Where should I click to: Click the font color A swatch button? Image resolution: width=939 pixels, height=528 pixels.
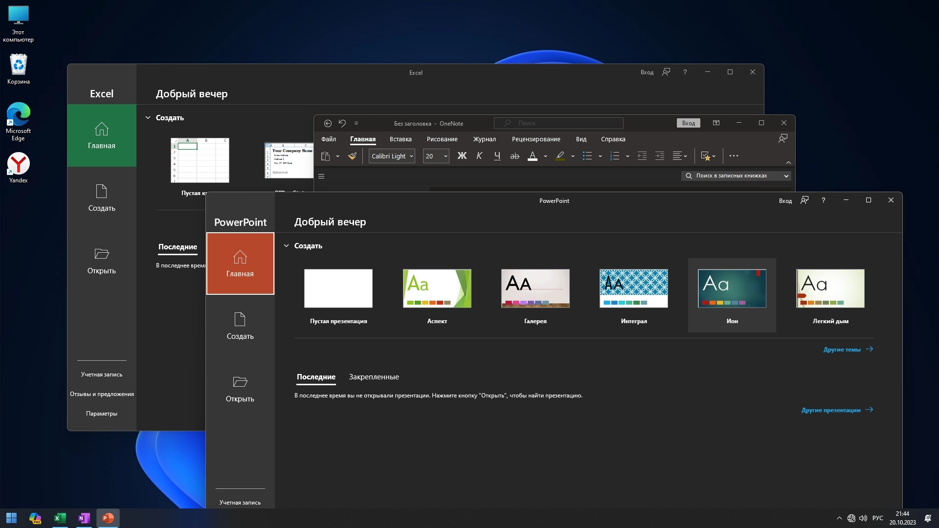tap(533, 156)
